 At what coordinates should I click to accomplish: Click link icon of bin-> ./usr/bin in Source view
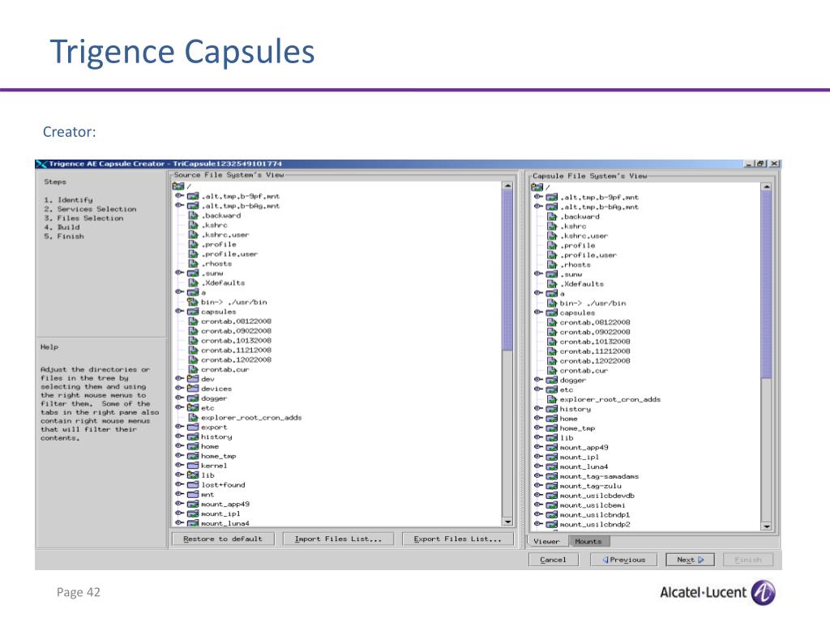coord(193,302)
